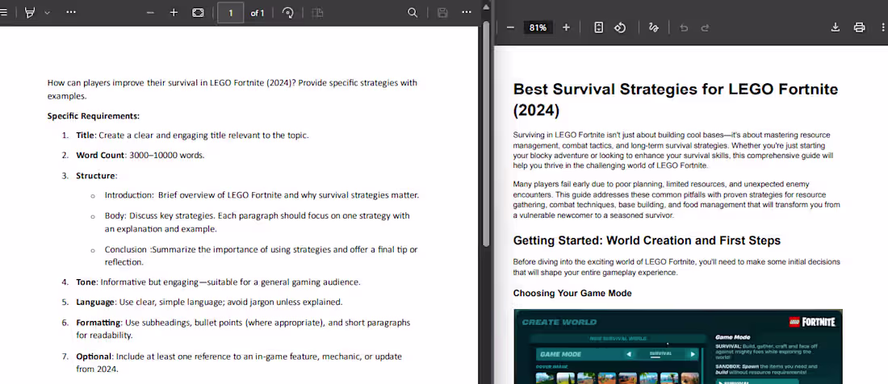Click the left viewer scrollbar up arrow
This screenshot has width=888, height=384.
pyautogui.click(x=485, y=6)
